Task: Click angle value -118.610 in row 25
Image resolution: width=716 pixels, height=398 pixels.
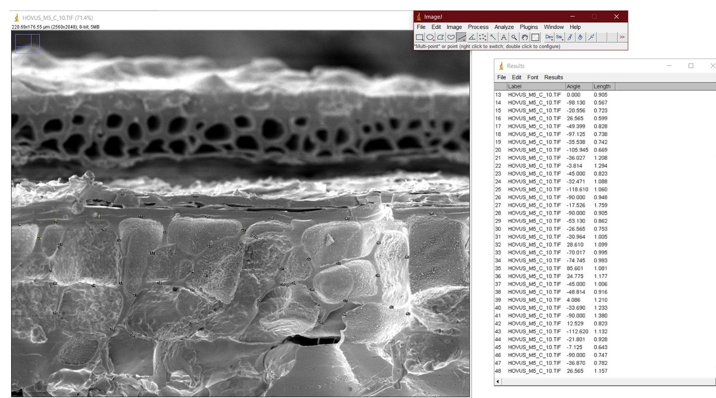Action: coord(577,189)
